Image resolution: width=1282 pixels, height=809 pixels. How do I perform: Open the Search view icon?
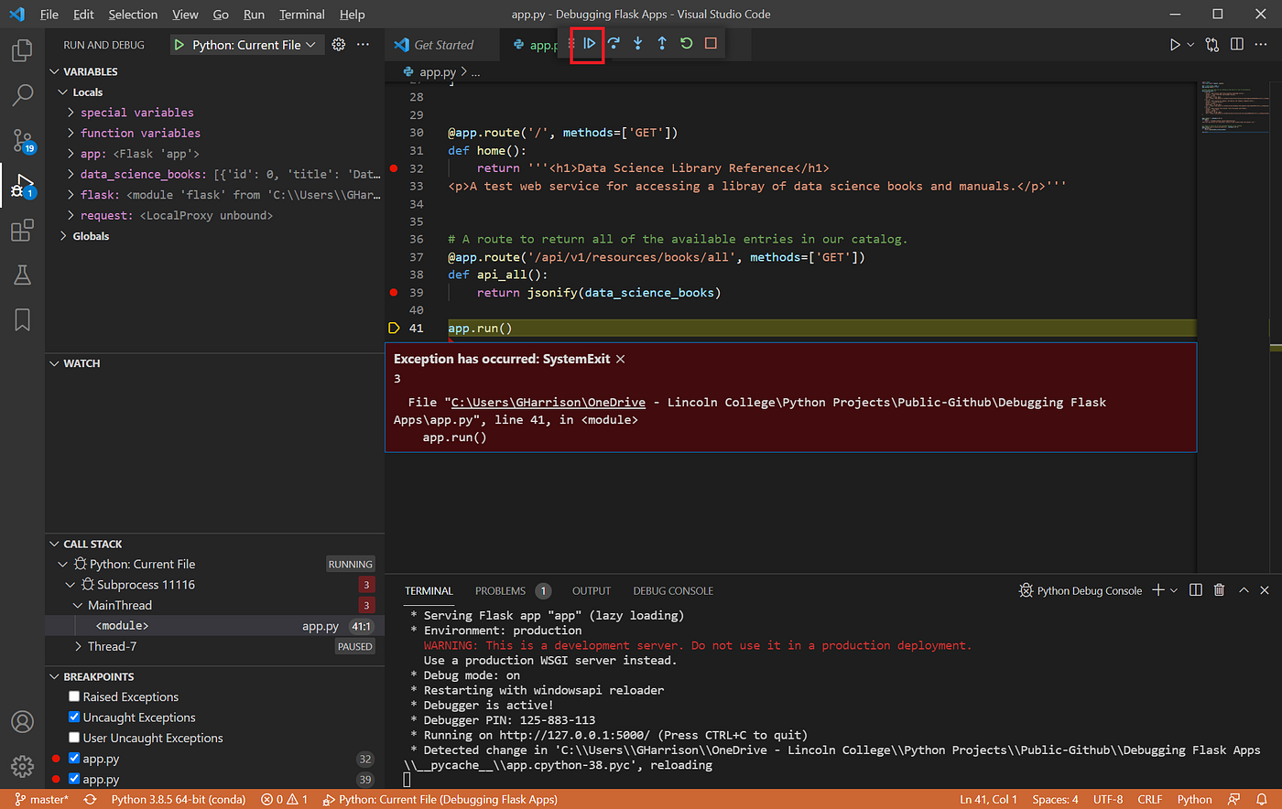click(22, 94)
